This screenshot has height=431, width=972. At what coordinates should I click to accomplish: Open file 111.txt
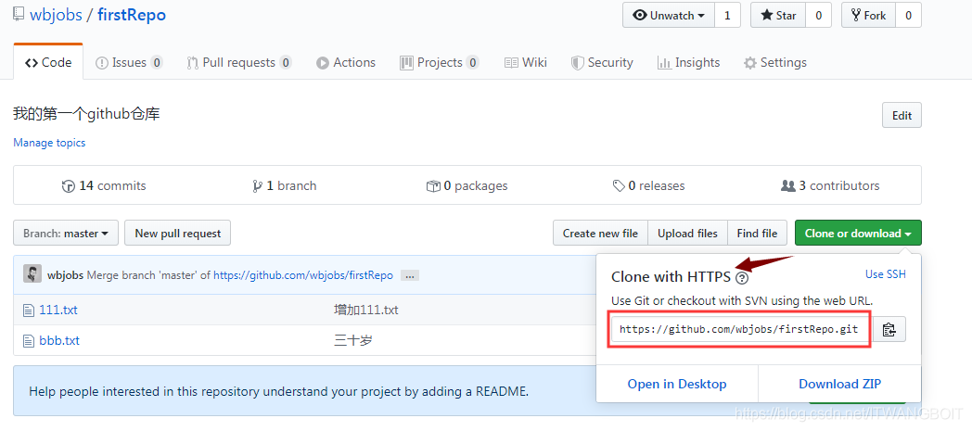coord(58,310)
